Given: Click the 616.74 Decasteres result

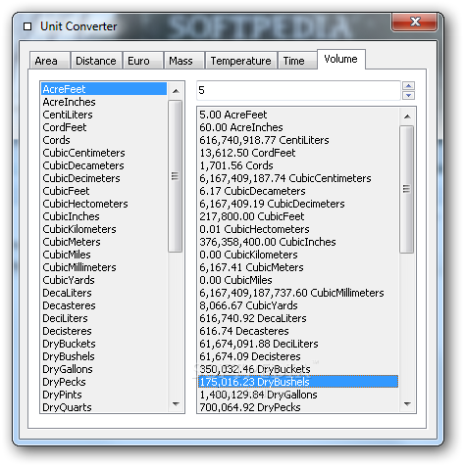Looking at the screenshot, I should pos(298,331).
